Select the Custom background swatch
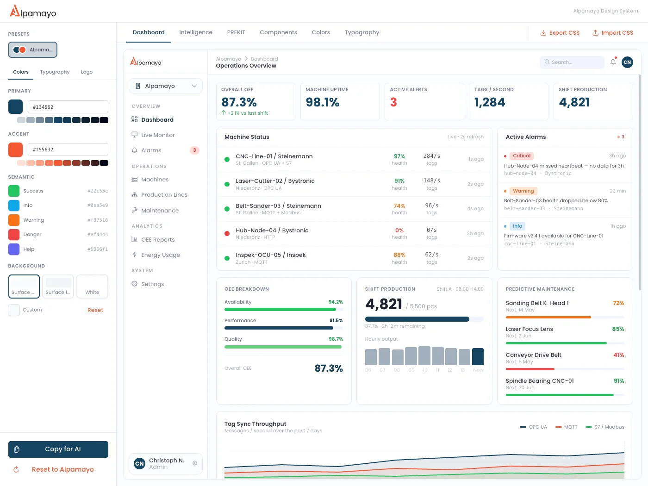Image resolution: width=648 pixels, height=486 pixels. (x=14, y=310)
